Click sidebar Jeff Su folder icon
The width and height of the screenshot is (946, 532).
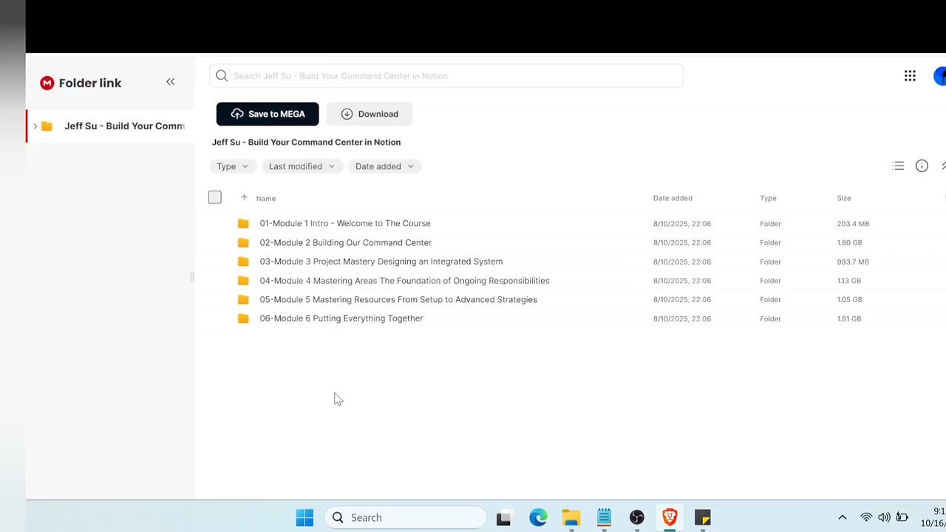click(x=47, y=126)
